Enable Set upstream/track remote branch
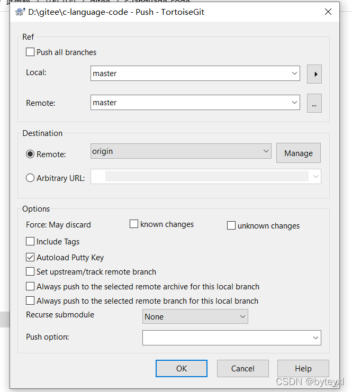Screen dimensions: 352x392 [30, 271]
